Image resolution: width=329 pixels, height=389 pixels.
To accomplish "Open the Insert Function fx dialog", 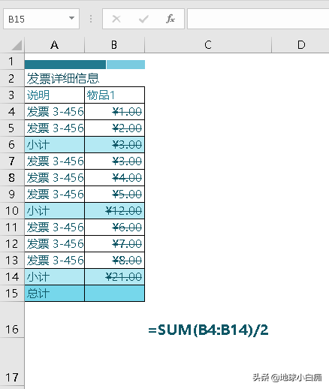I will 171,19.
